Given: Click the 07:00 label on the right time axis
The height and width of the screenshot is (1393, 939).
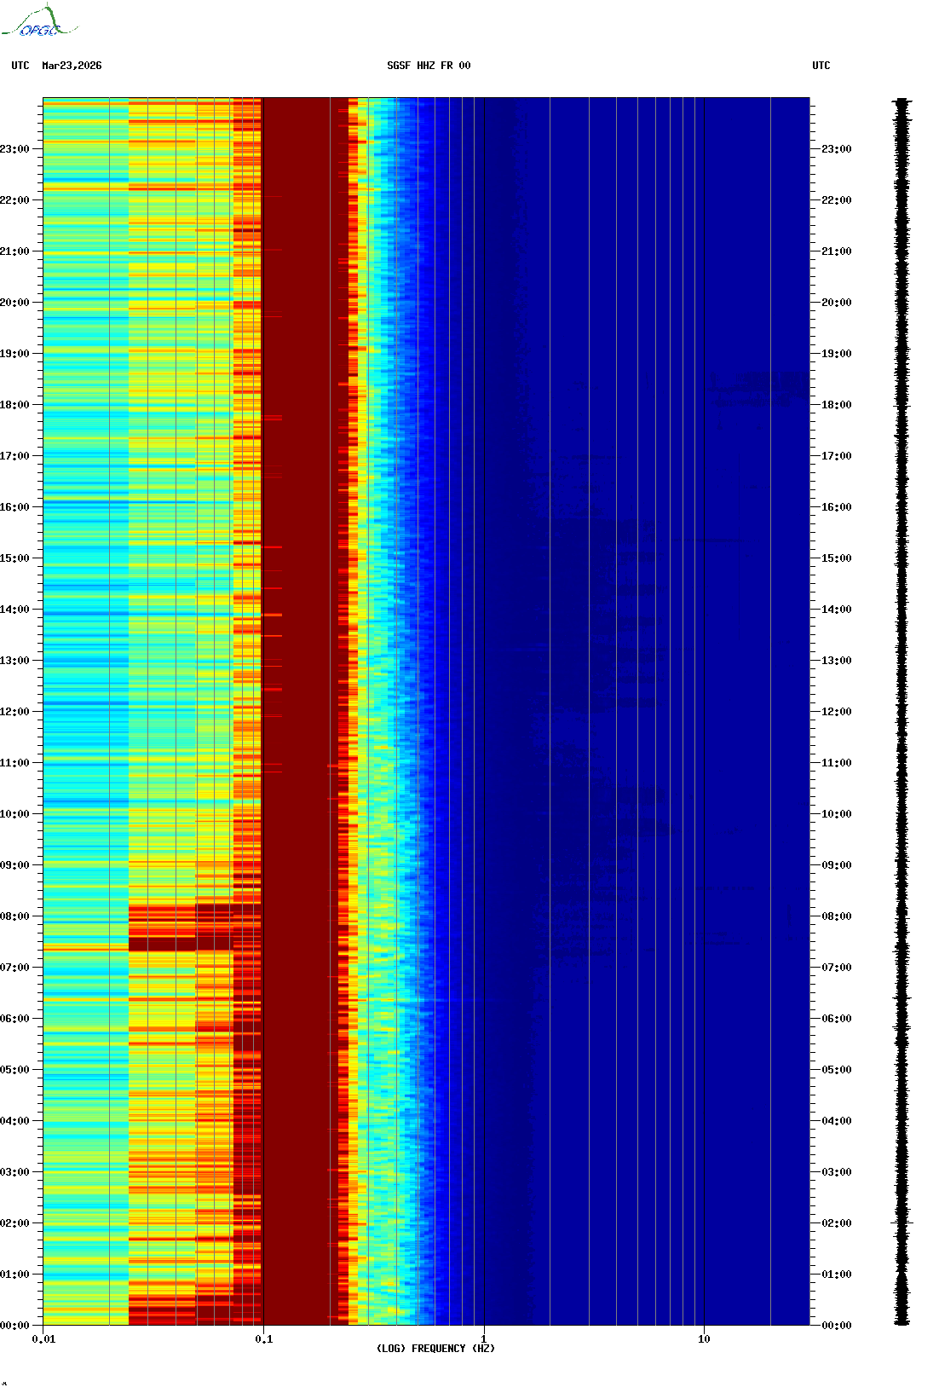Looking at the screenshot, I should (x=837, y=968).
